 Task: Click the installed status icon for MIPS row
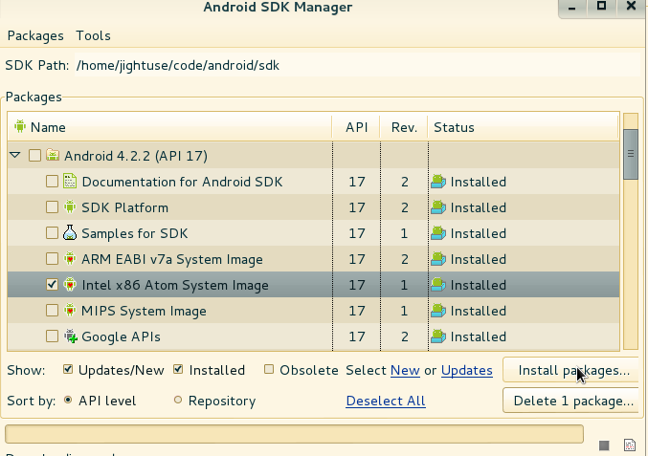click(x=438, y=311)
